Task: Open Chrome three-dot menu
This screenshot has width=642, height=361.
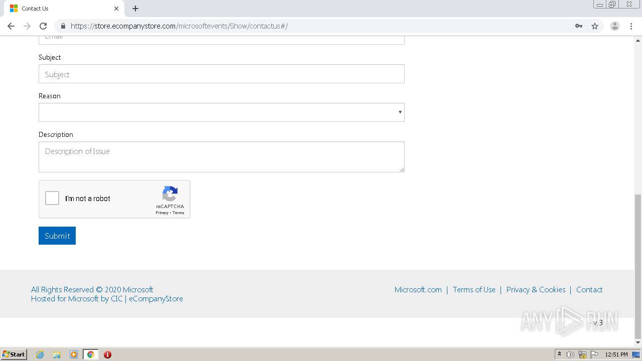Action: [x=631, y=26]
